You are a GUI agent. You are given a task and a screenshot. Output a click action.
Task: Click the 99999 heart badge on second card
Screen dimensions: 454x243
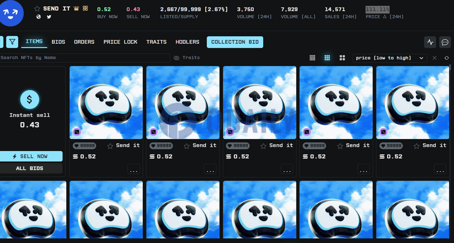click(161, 146)
